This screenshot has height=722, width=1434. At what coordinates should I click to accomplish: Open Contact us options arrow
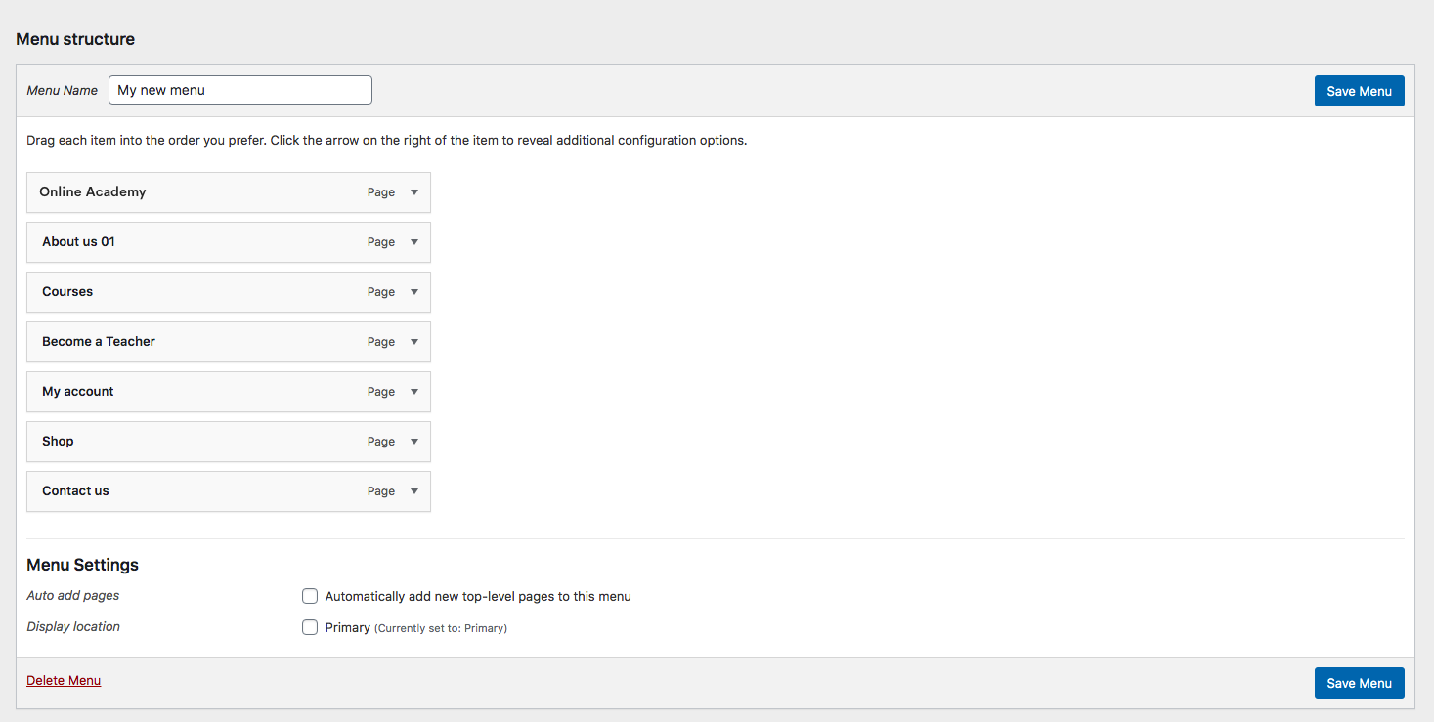(x=414, y=491)
